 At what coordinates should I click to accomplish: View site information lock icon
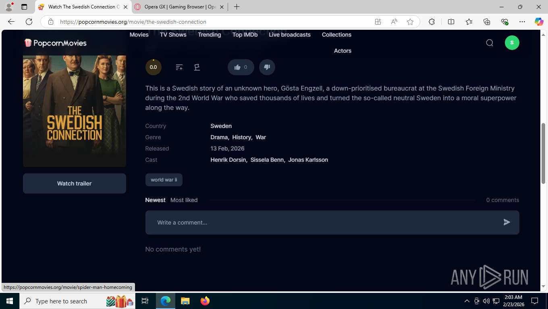(51, 22)
